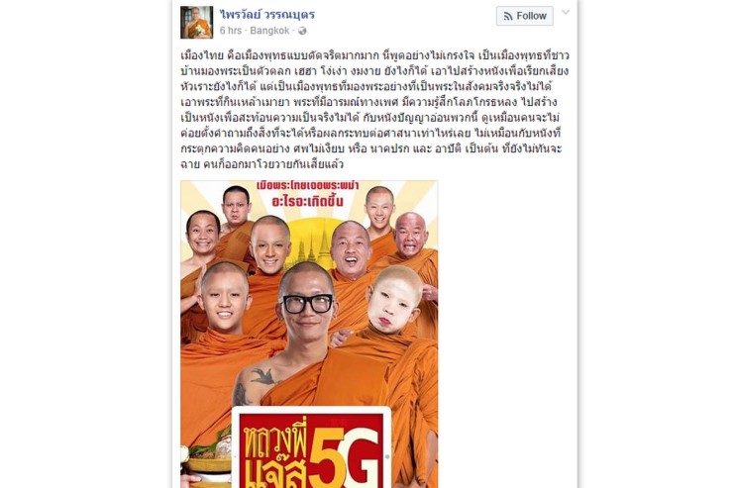Click the laughing open-mouthed monk in the poster
The height and width of the screenshot is (488, 733).
[351, 249]
